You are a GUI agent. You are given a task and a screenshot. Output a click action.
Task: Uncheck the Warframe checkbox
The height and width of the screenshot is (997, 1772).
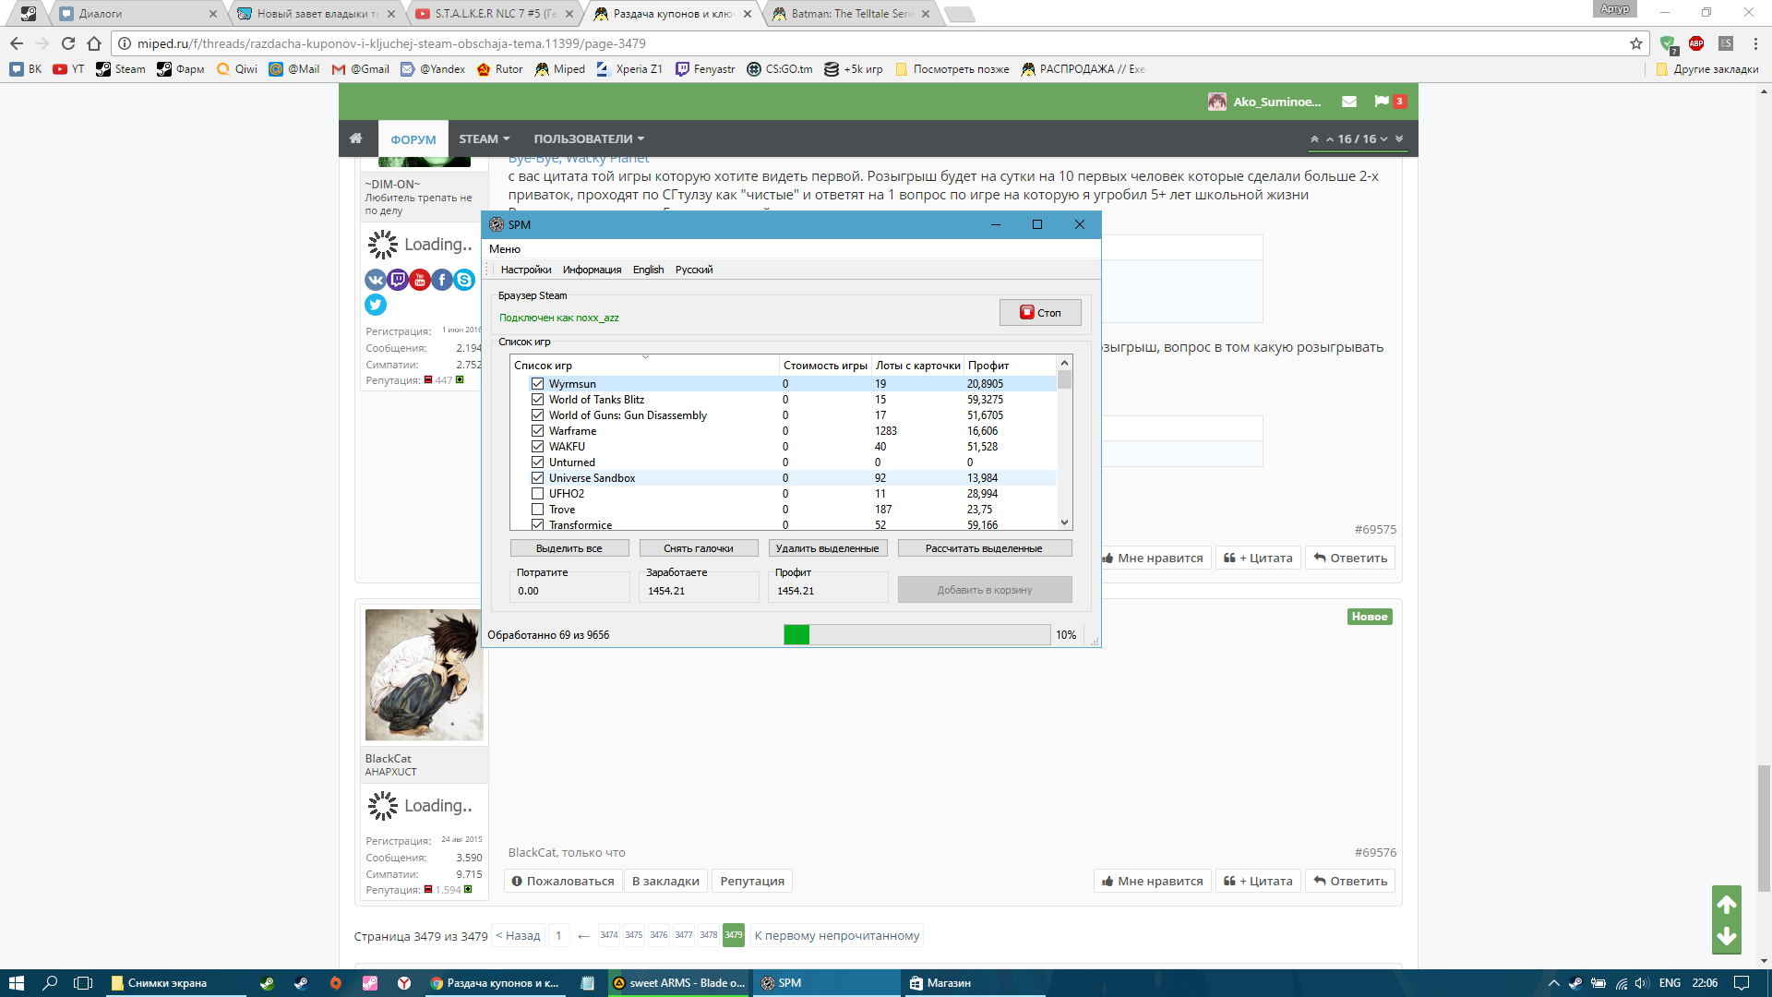point(537,431)
